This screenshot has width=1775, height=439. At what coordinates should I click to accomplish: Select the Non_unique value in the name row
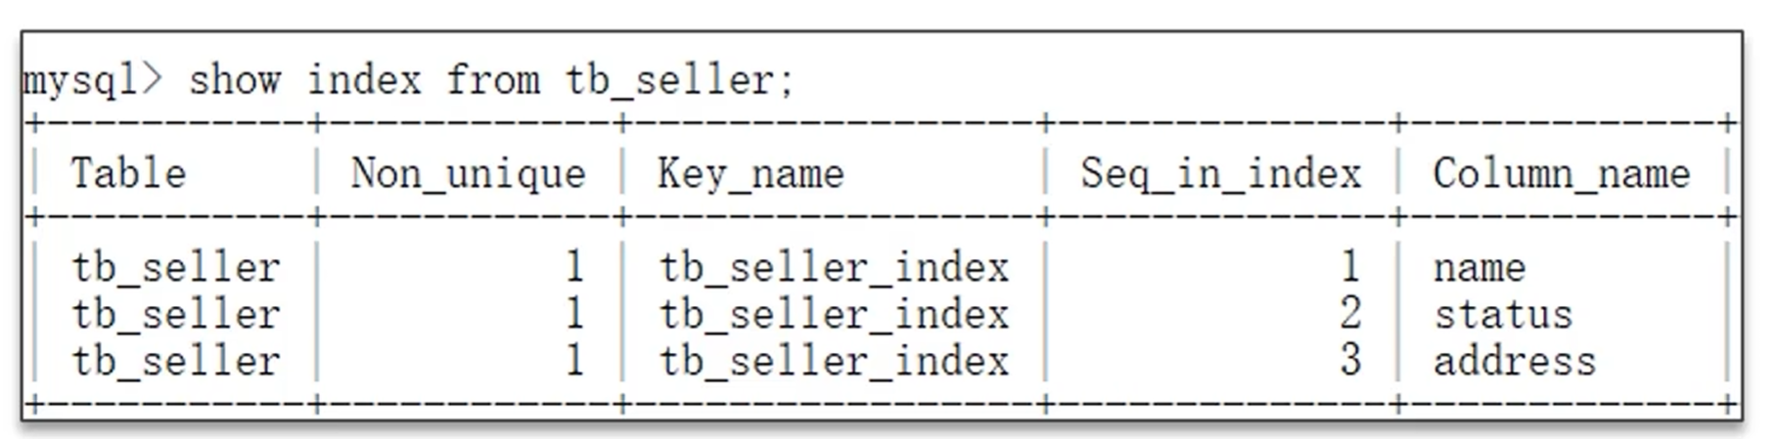574,267
